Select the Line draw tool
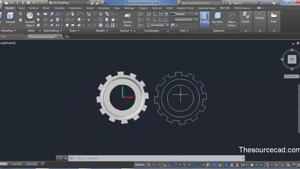300x169 pixels. click(x=73, y=20)
